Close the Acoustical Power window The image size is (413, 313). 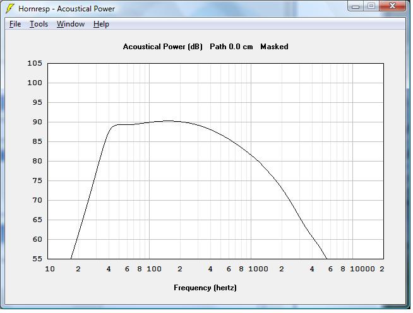(392, 6)
